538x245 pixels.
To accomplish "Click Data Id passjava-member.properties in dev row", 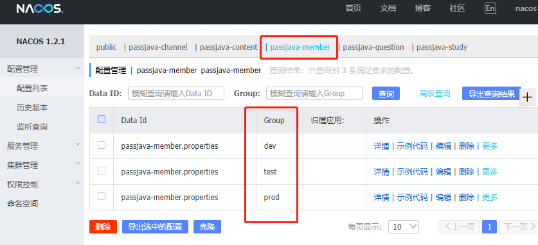I will click(x=170, y=146).
